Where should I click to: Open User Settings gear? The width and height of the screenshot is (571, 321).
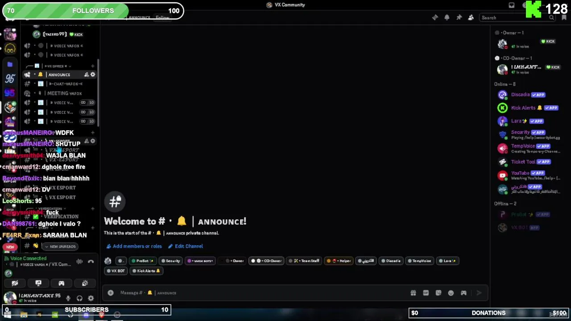click(x=91, y=298)
